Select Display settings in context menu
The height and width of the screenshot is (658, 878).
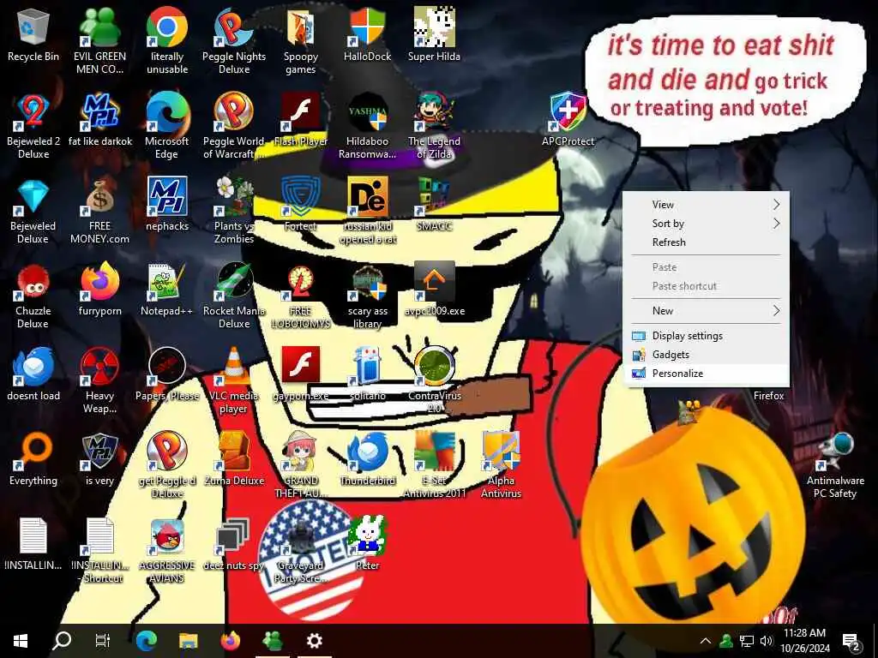click(x=707, y=336)
